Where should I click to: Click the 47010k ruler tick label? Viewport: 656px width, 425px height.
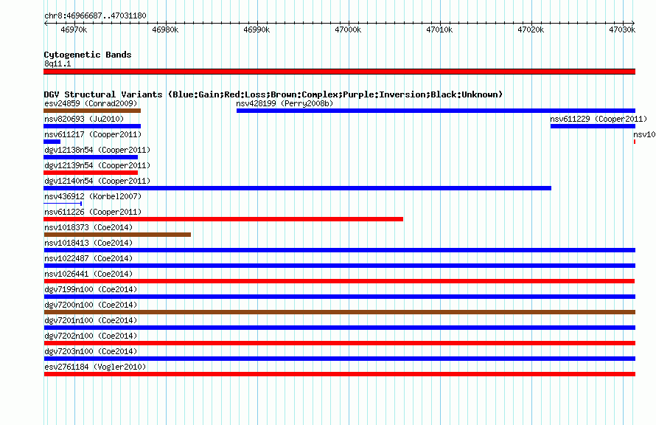(439, 30)
